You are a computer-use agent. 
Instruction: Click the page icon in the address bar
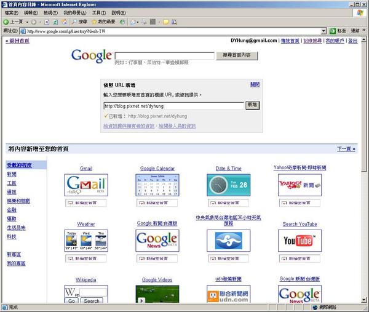(x=23, y=31)
